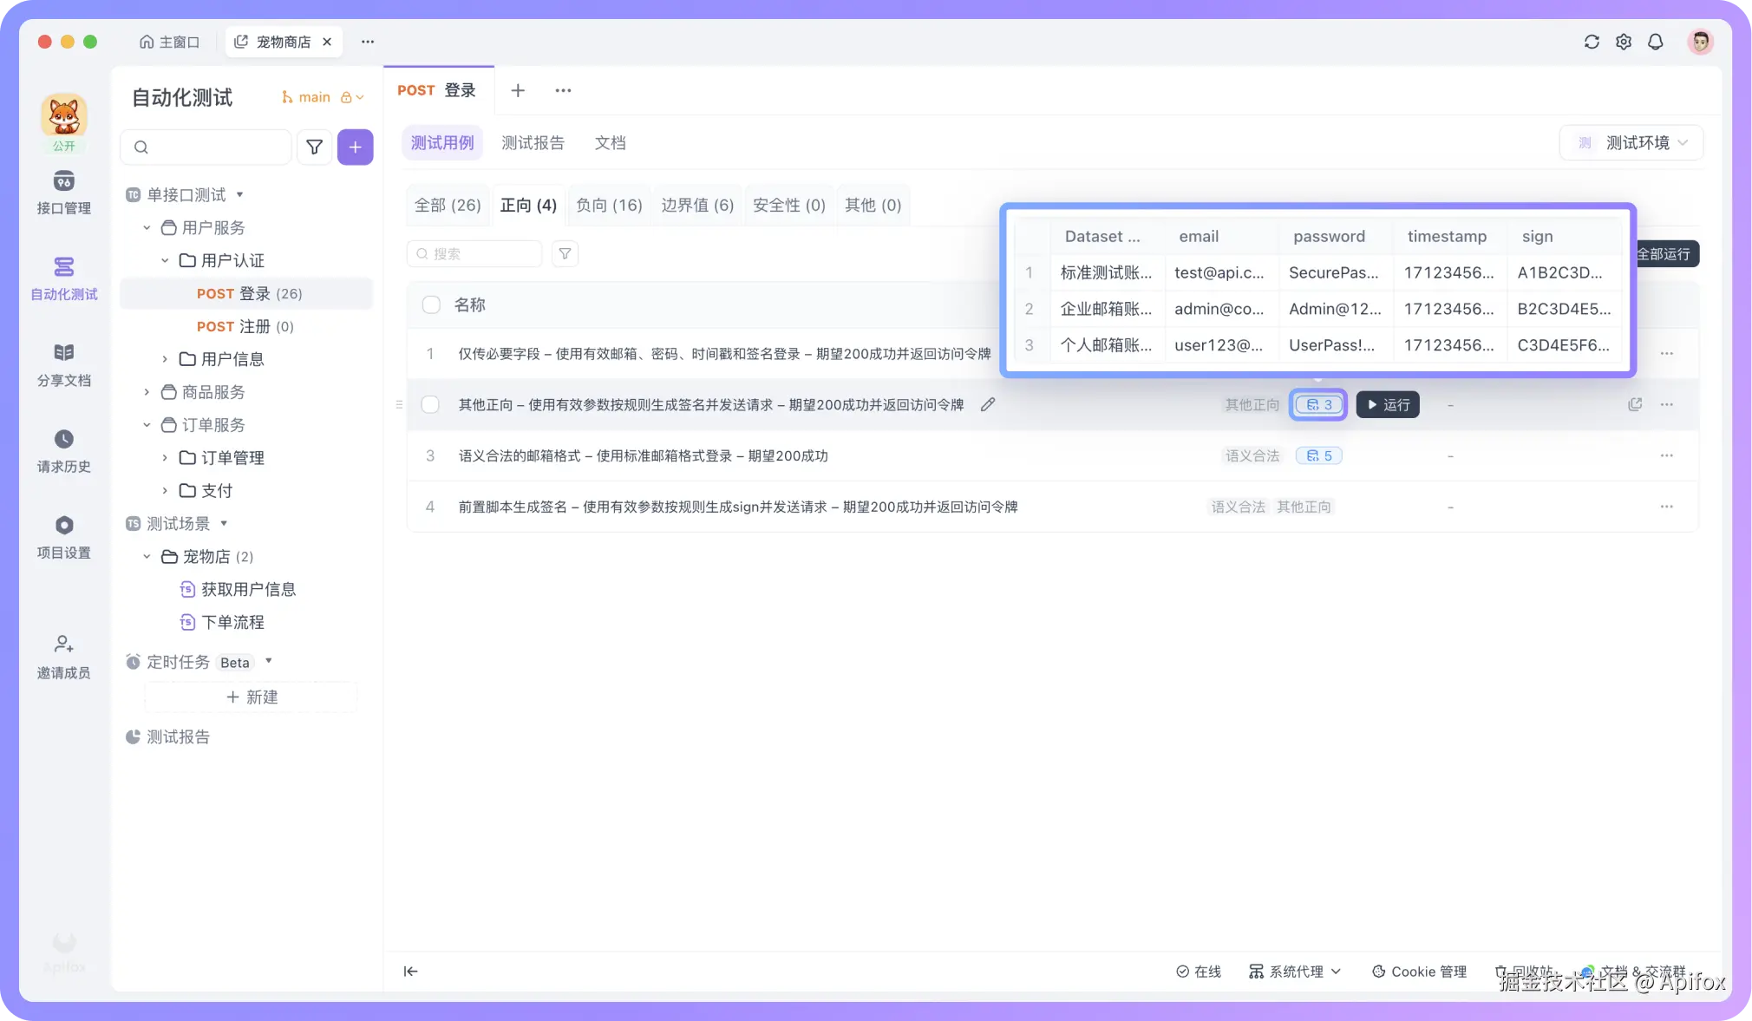The image size is (1752, 1021).
Task: Select all test cases via header checkbox
Action: coord(430,304)
